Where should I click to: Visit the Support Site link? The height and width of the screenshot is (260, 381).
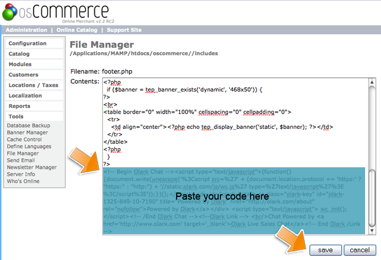(x=124, y=30)
